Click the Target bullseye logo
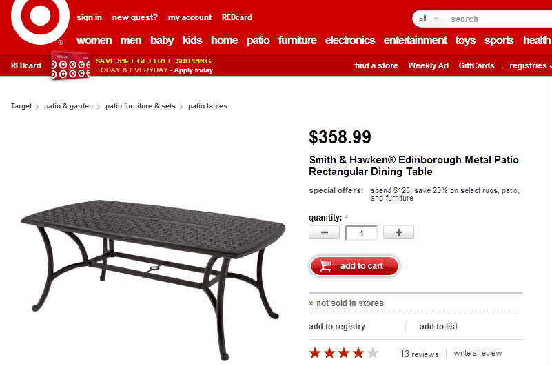 40,19
